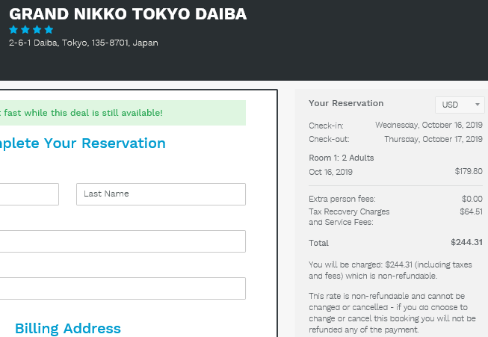
Task: Click the Billing Address section heading
Action: coord(68,328)
